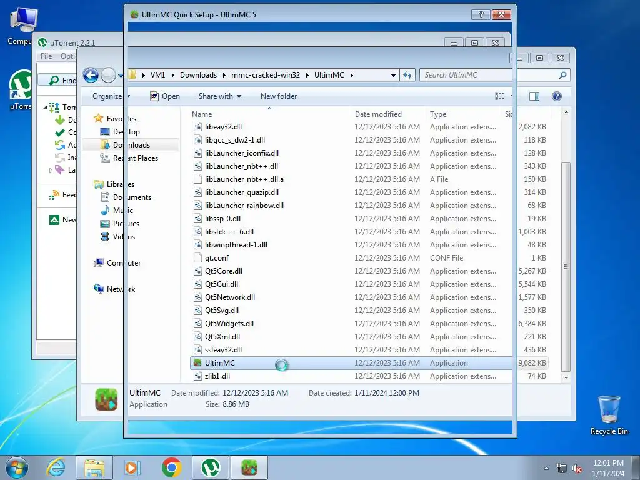640x480 pixels.
Task: Click the search magnifier icon in Explorer
Action: coord(562,75)
